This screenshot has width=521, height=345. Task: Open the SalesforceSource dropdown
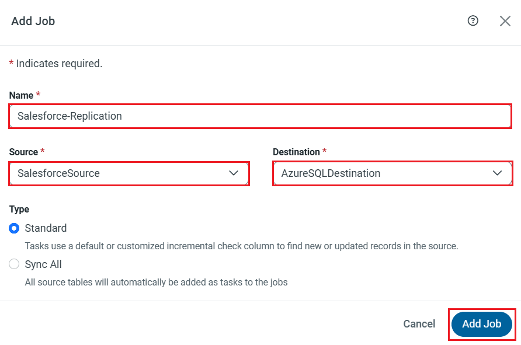(x=129, y=173)
